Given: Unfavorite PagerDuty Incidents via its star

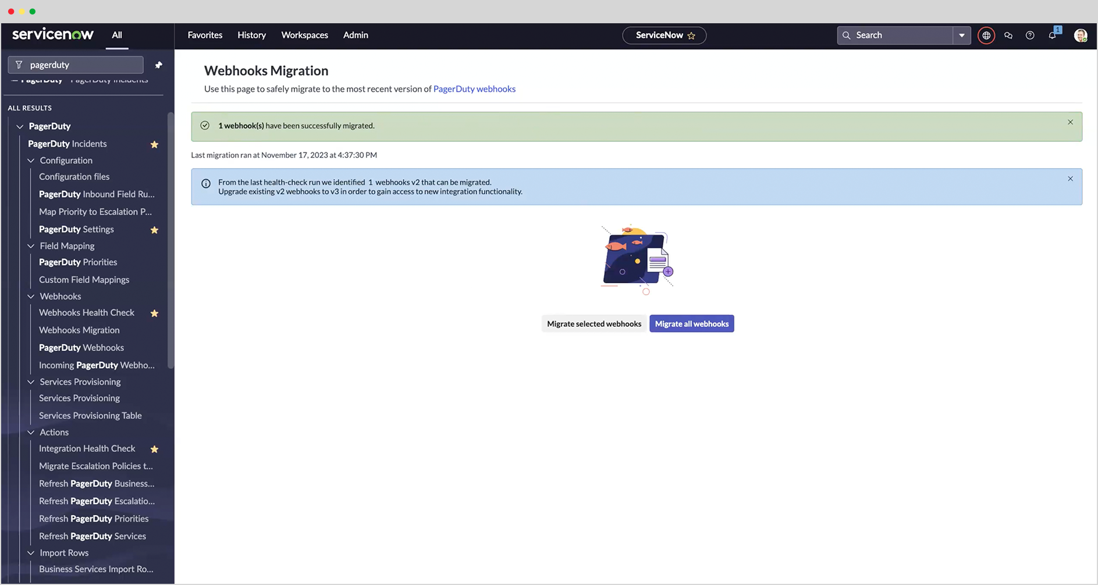Looking at the screenshot, I should pos(154,144).
